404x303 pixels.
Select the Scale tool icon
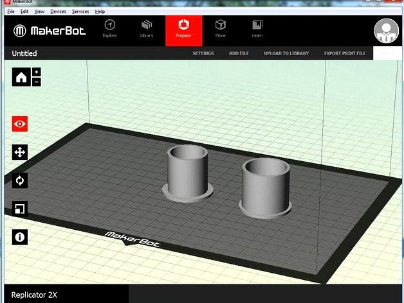coord(20,209)
